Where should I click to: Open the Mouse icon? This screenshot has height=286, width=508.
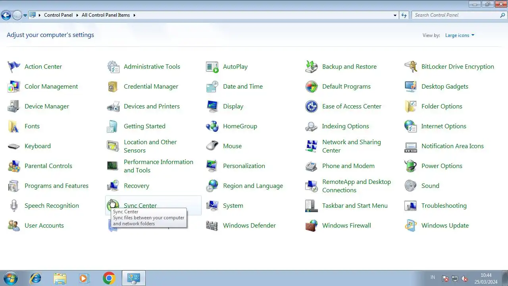coord(212,146)
